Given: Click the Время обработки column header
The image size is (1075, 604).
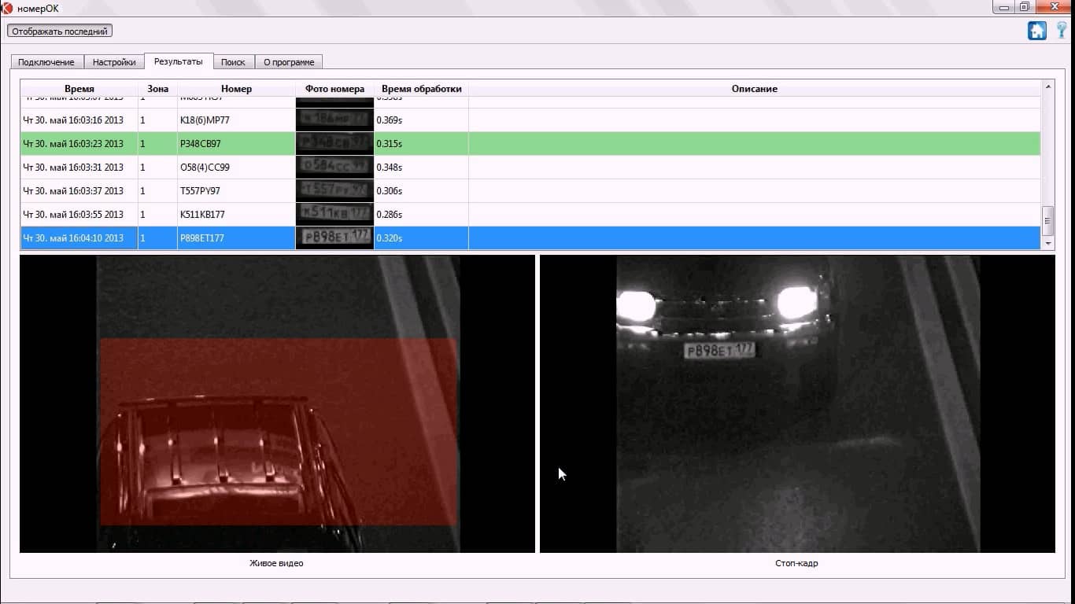Looking at the screenshot, I should click(x=421, y=89).
